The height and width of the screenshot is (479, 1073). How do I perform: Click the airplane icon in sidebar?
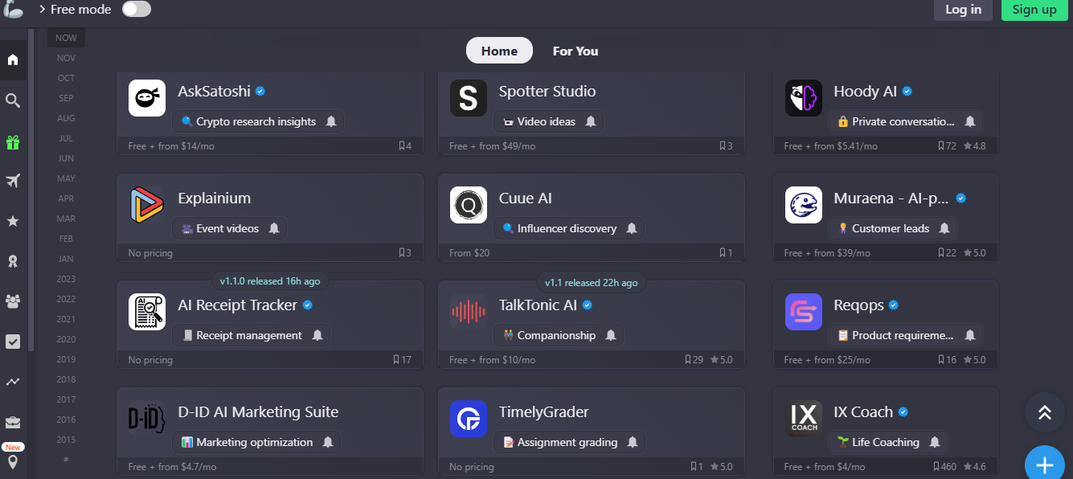click(13, 181)
